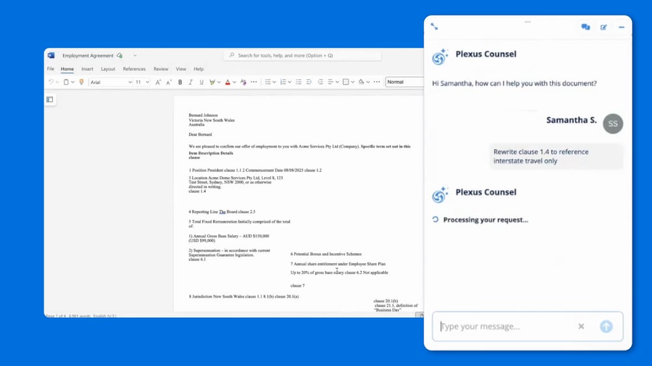The width and height of the screenshot is (652, 366).
Task: Toggle italic formatting
Action: (190, 82)
